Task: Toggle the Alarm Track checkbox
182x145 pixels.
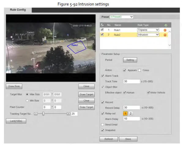Action: click(102, 76)
